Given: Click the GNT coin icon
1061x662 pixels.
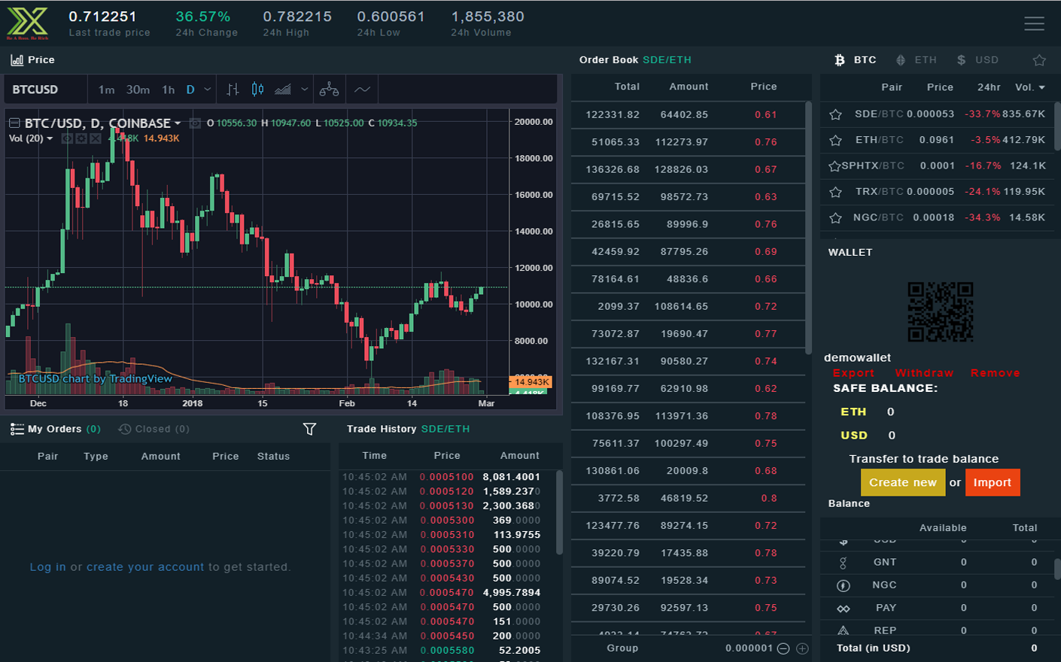Looking at the screenshot, I should (x=843, y=563).
